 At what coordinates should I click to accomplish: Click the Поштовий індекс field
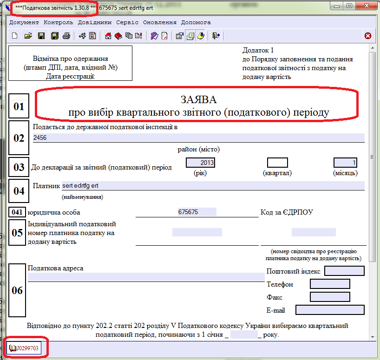pos(344,271)
